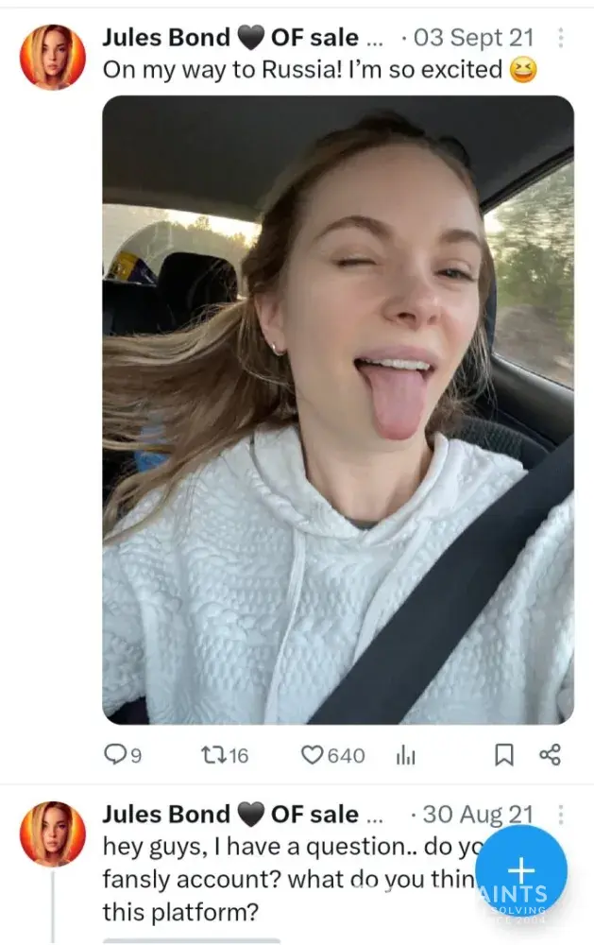View tweet analytics bar chart icon
This screenshot has height=945, width=594.
coord(406,754)
